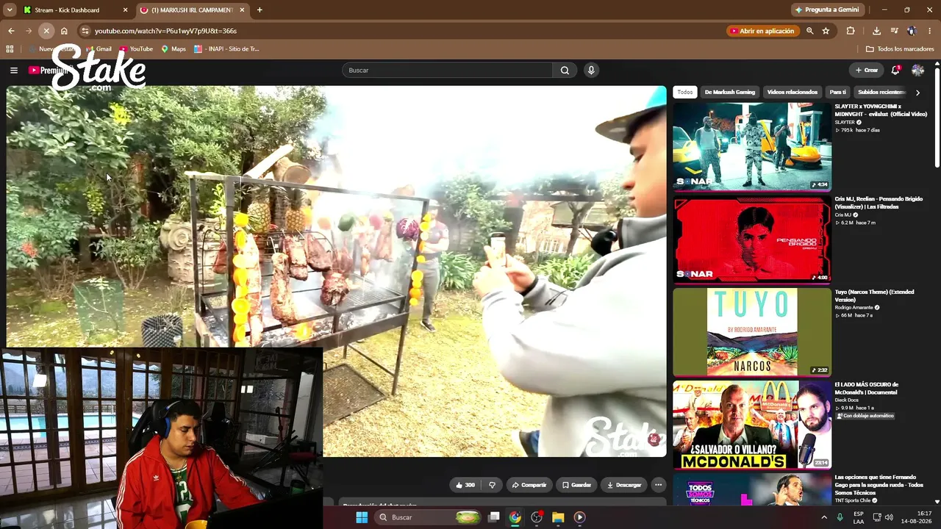Open the Maps bookmark
The height and width of the screenshot is (529, 941).
click(x=173, y=49)
